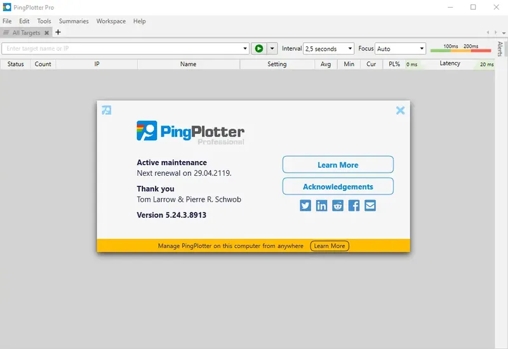Sort by the IP column header
The width and height of the screenshot is (508, 349).
[x=97, y=64]
